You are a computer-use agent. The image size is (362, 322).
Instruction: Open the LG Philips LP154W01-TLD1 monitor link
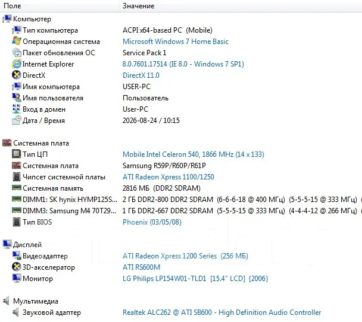(195, 279)
